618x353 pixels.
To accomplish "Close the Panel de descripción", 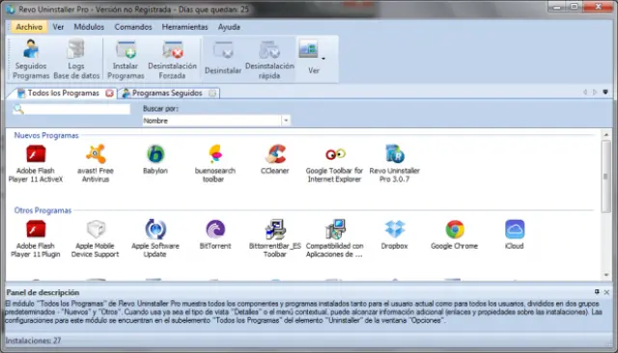I will 607,292.
